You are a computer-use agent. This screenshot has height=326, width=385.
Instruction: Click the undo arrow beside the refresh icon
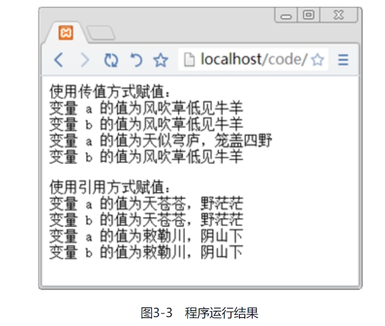pos(136,60)
